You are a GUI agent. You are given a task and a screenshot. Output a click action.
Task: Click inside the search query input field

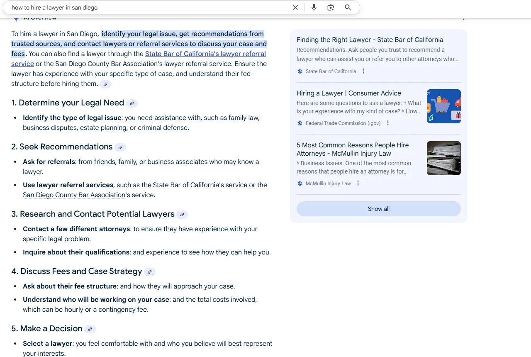145,7
